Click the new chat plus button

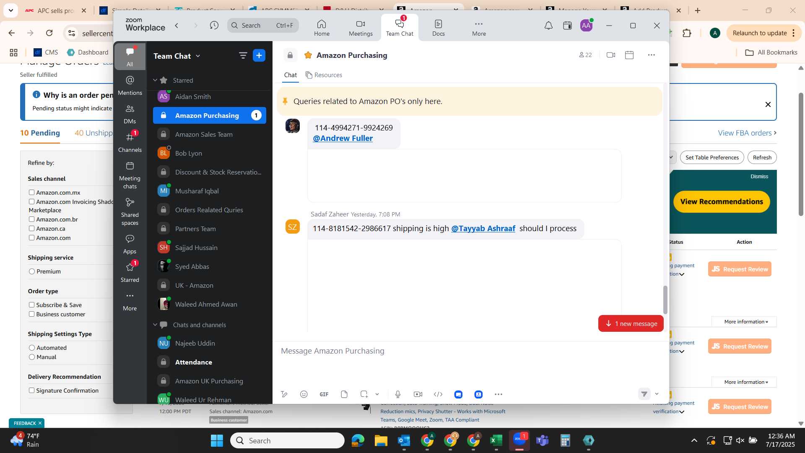pyautogui.click(x=259, y=55)
